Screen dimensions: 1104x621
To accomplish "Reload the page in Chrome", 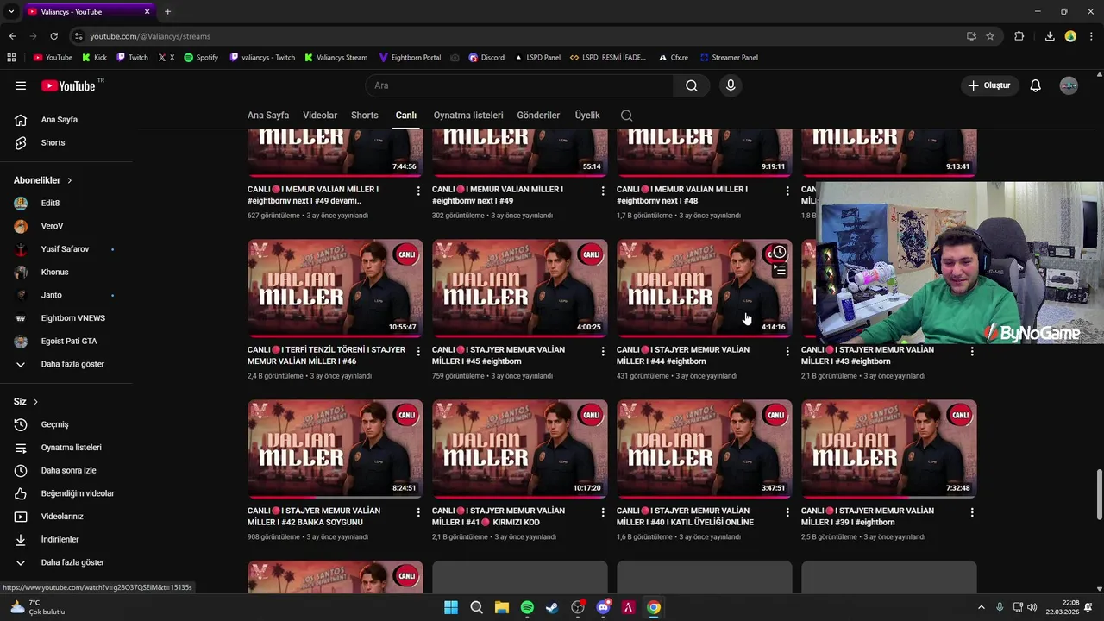I will click(53, 36).
